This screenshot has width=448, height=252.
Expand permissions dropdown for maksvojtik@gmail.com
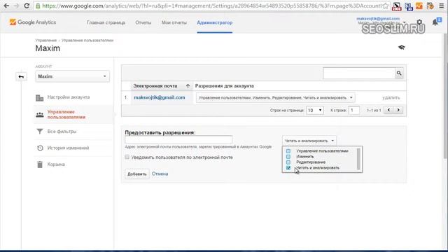click(275, 98)
